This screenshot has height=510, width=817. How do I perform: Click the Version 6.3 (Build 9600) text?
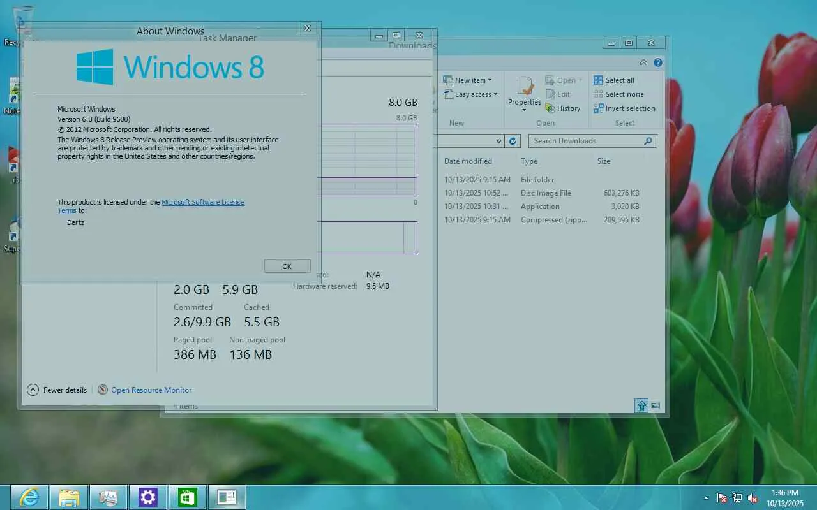(94, 119)
